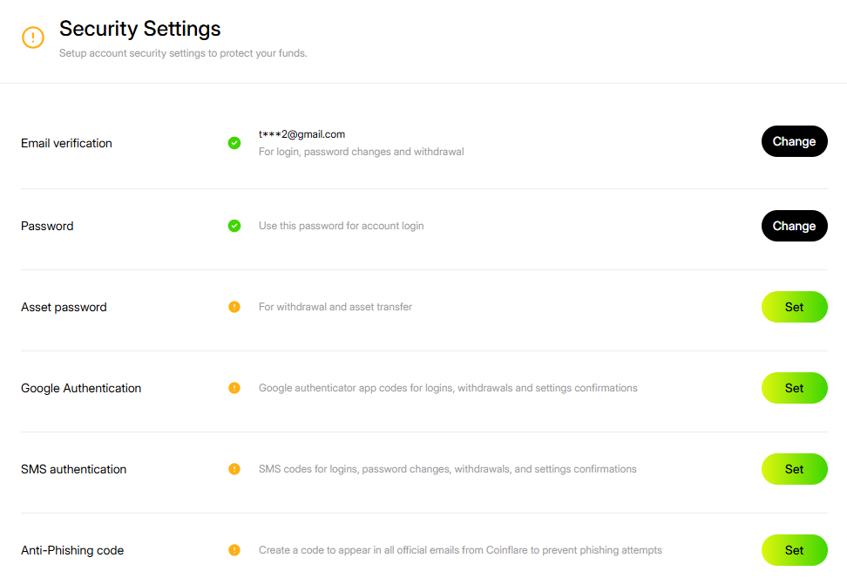The width and height of the screenshot is (847, 578).
Task: Click orange alert icon for Google Authentication
Action: click(x=234, y=388)
